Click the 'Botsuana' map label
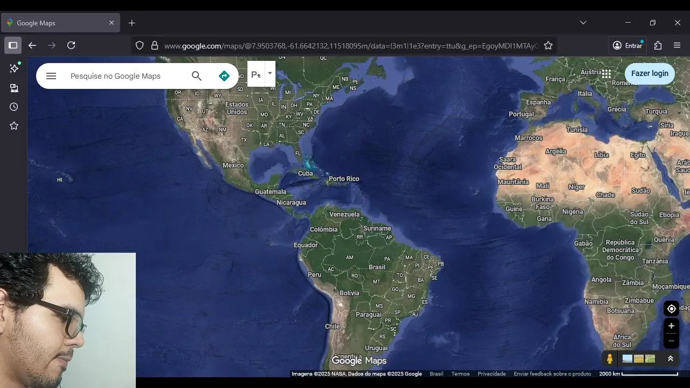Viewport: 690px width, 388px height. (621, 311)
